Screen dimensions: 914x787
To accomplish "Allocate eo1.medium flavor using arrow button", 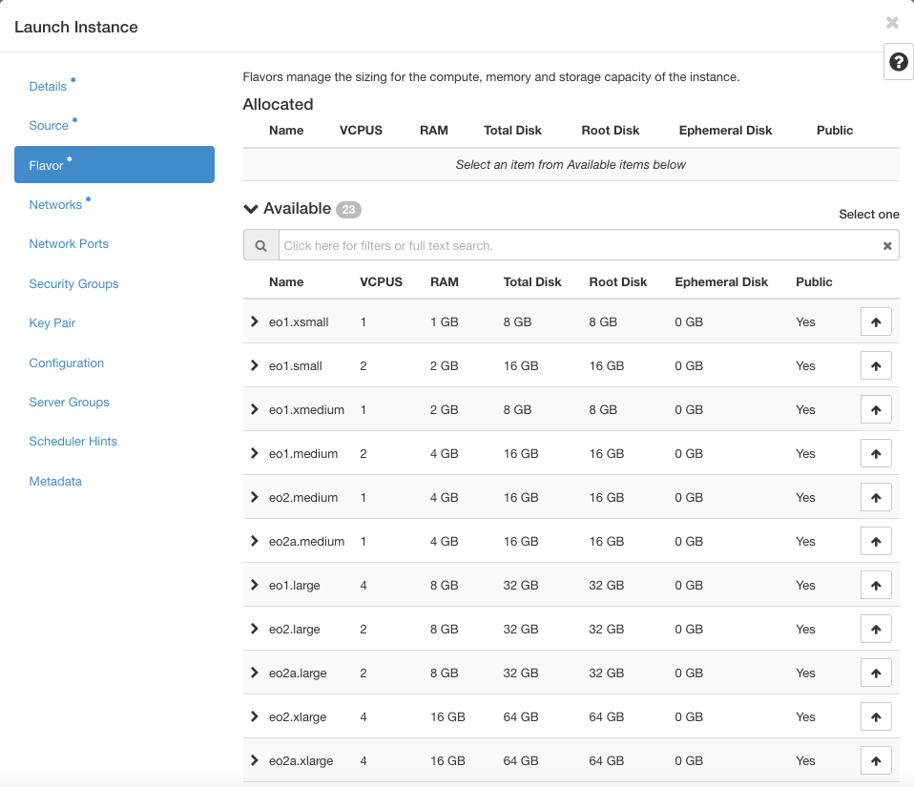I will point(875,454).
